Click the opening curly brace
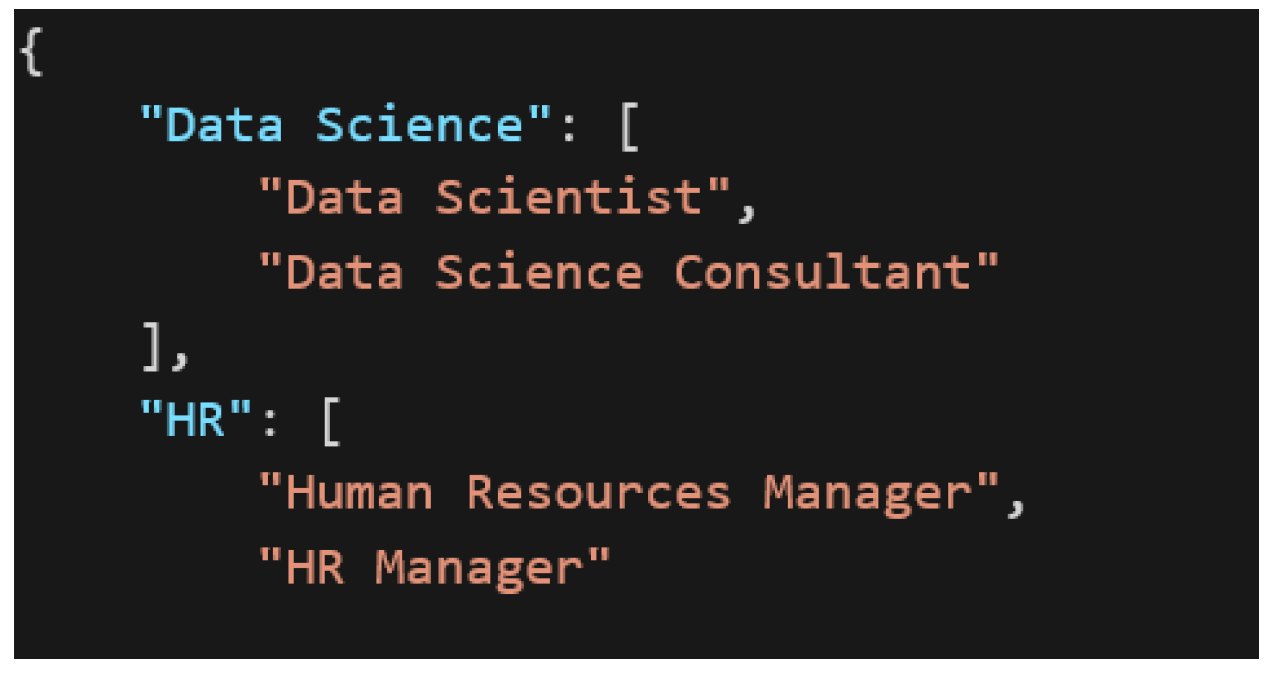Viewport: 1276px width, 675px height. tap(32, 52)
